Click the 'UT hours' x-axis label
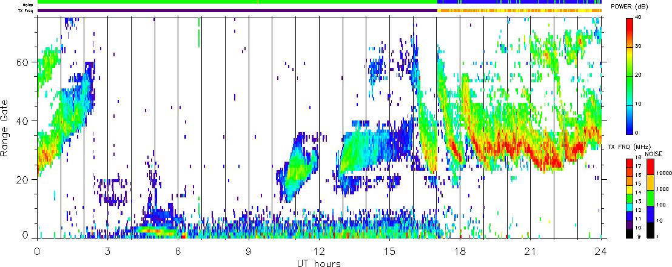 coord(319,263)
